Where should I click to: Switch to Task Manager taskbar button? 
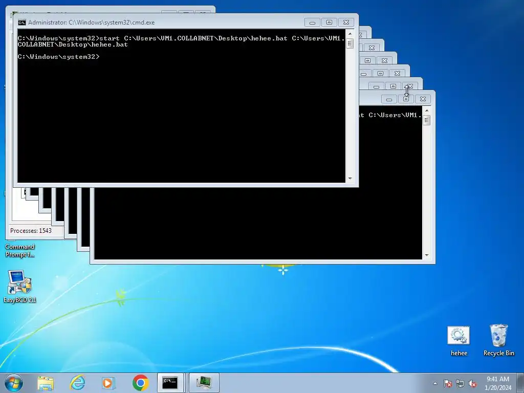(x=204, y=383)
